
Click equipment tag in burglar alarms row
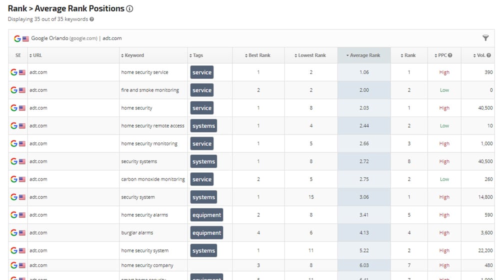point(206,233)
